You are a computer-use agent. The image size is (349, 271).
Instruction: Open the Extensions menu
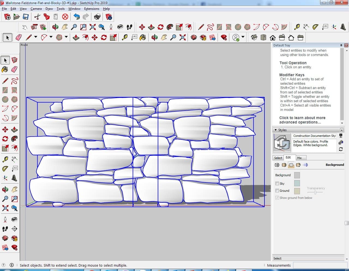click(x=92, y=9)
